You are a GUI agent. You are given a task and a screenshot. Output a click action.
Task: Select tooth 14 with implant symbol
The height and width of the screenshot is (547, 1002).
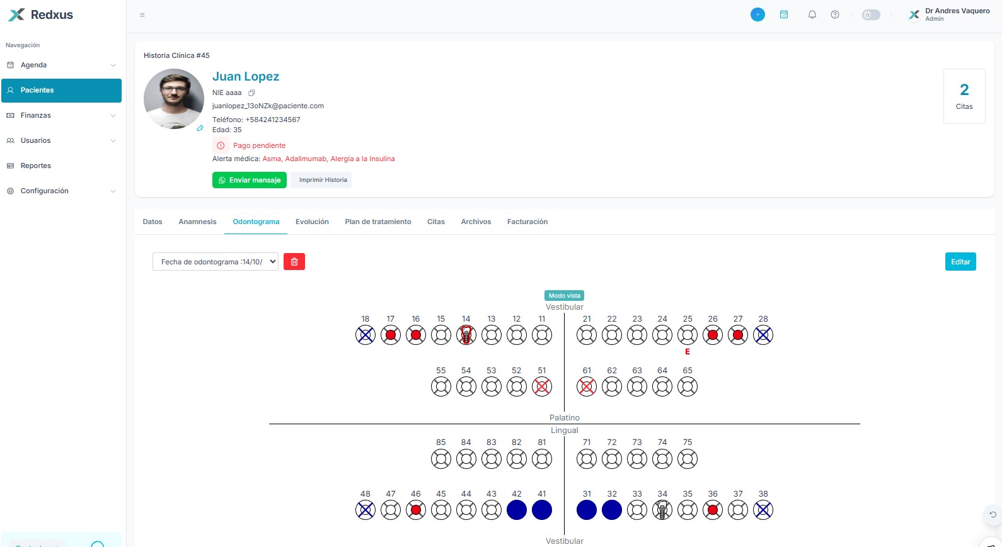click(466, 335)
